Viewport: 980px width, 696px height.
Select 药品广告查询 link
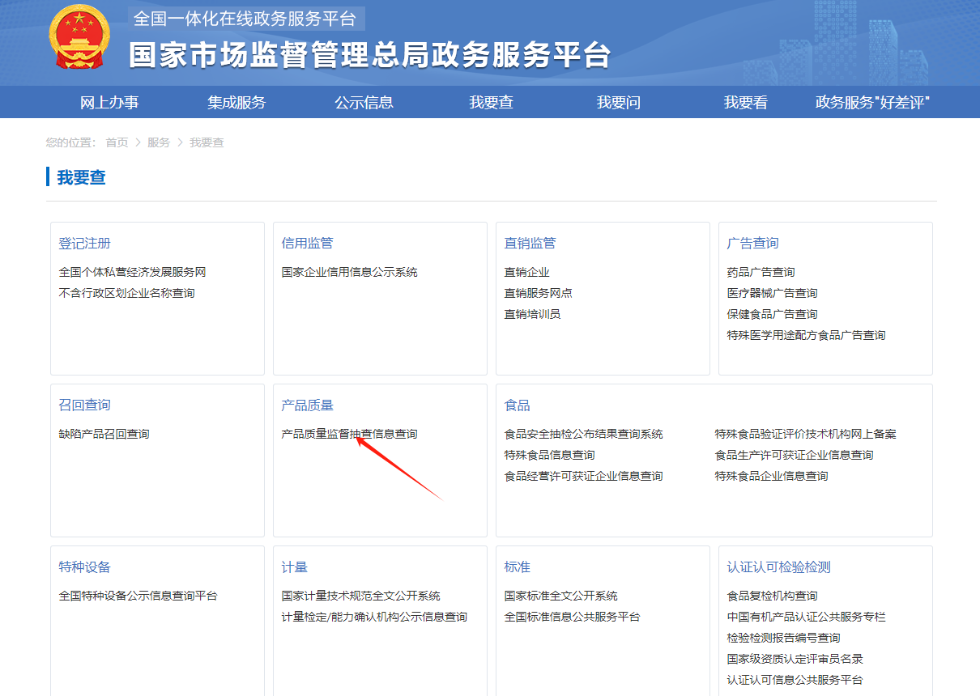(x=761, y=272)
